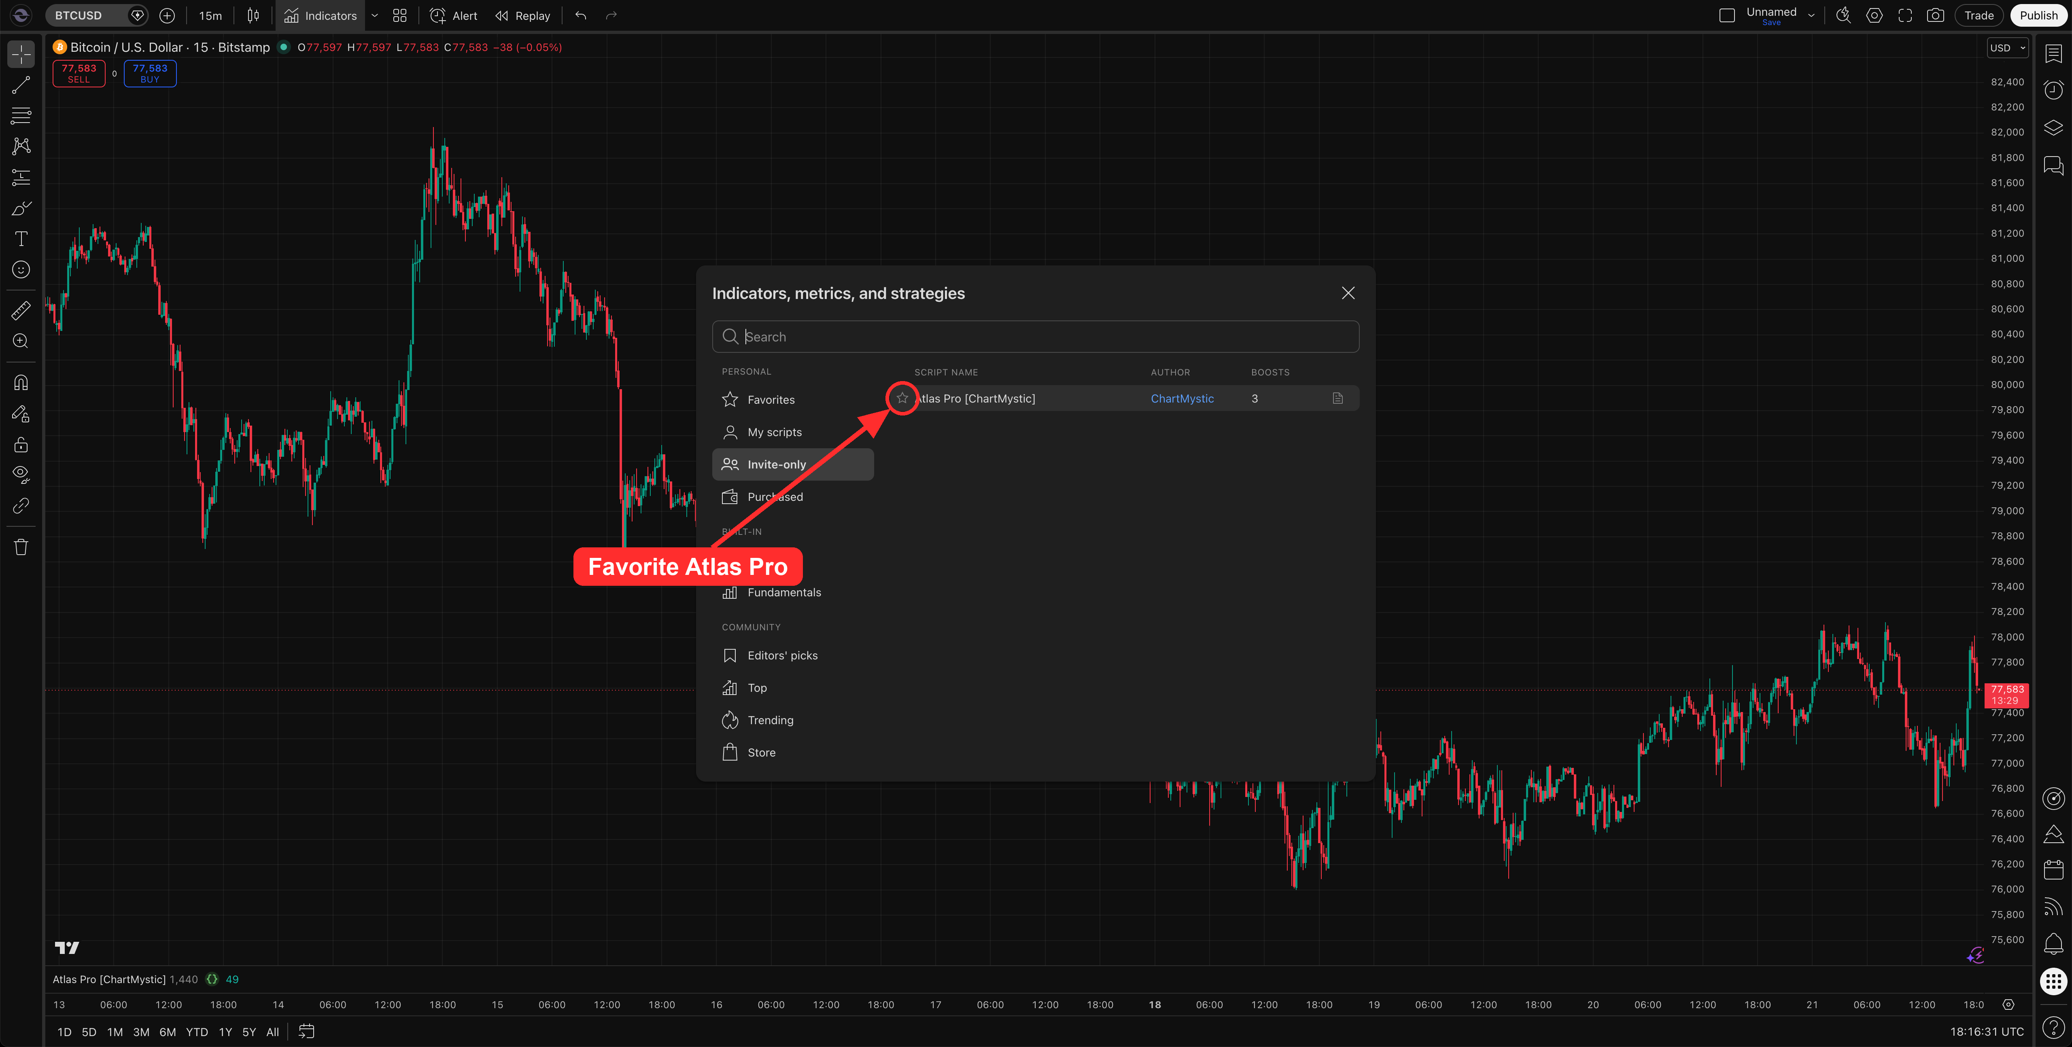
Task: Open the notifications bell icon
Action: [2053, 943]
